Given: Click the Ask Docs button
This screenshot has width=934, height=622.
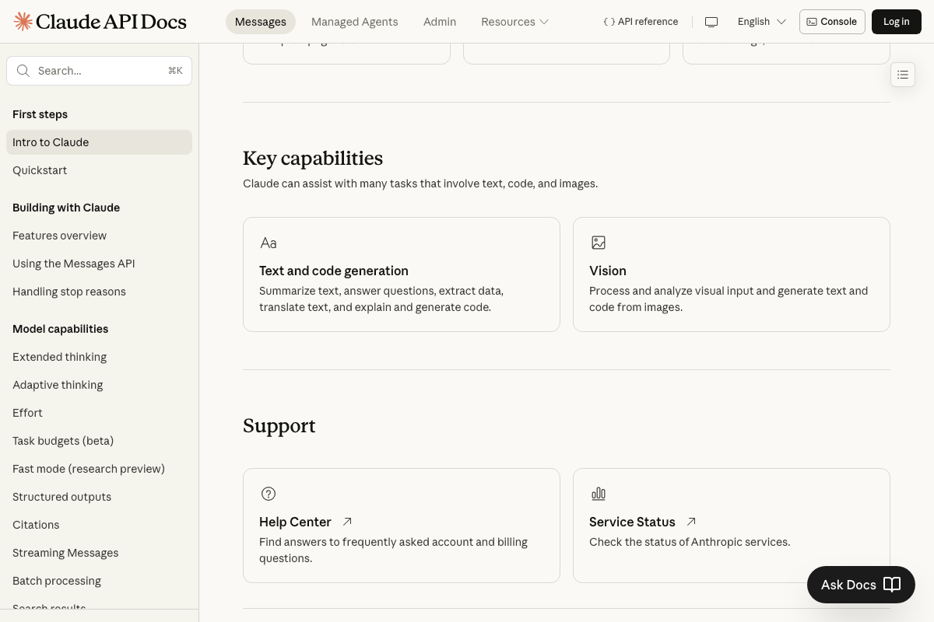Looking at the screenshot, I should (x=861, y=585).
